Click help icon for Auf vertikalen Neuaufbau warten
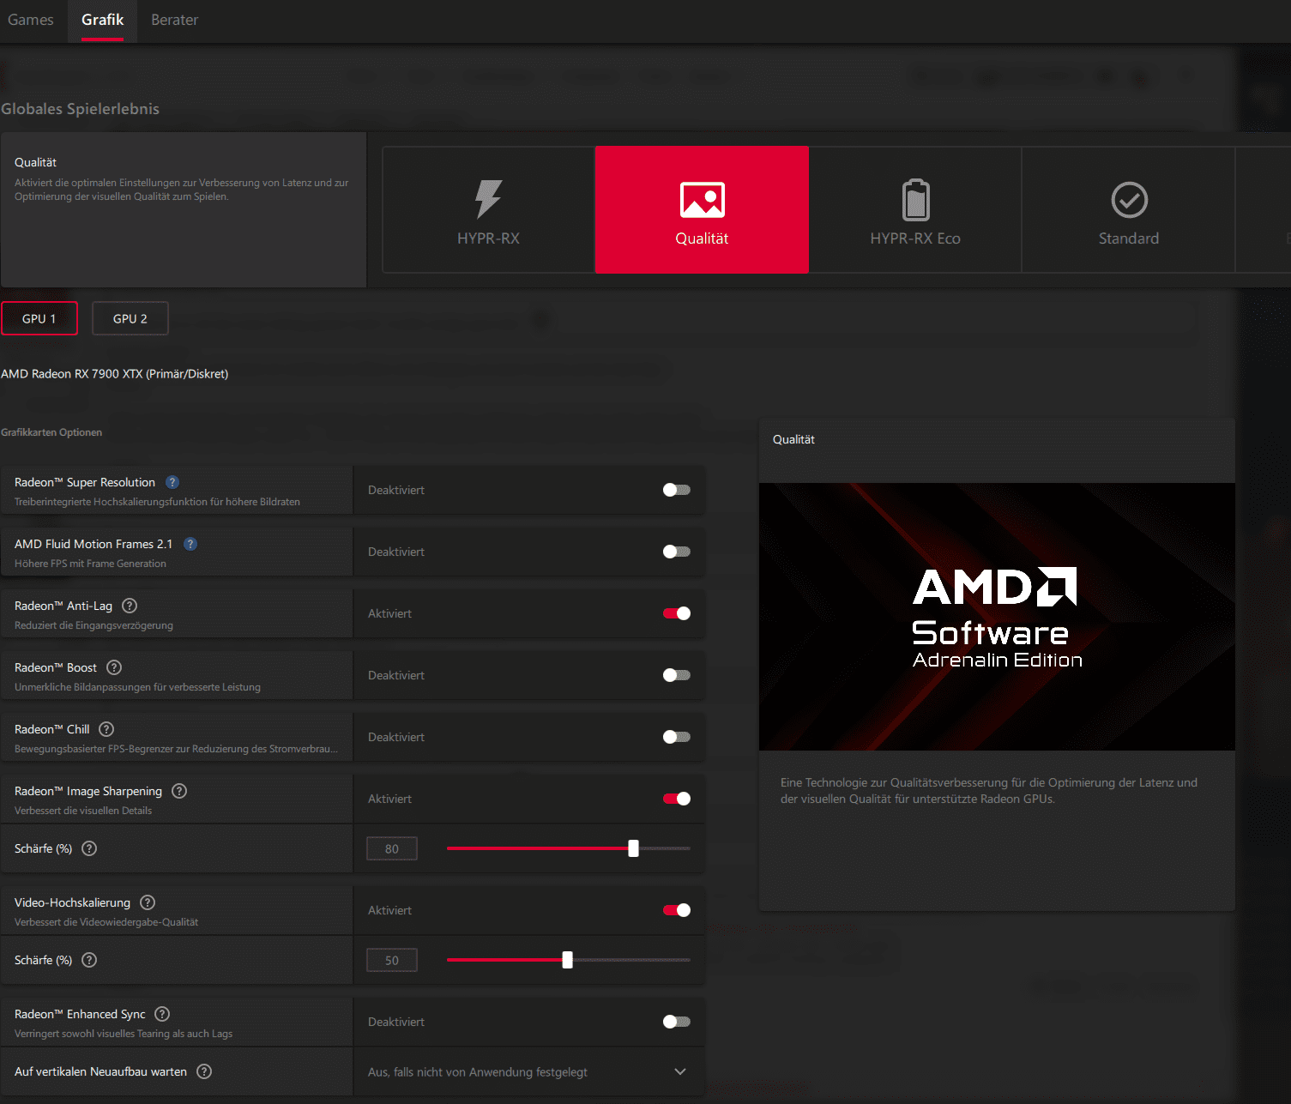This screenshot has width=1291, height=1104. click(x=204, y=1071)
